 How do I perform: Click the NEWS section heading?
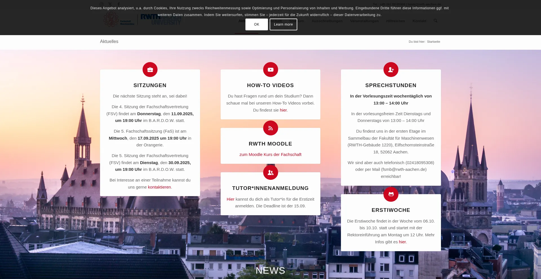coord(270,271)
